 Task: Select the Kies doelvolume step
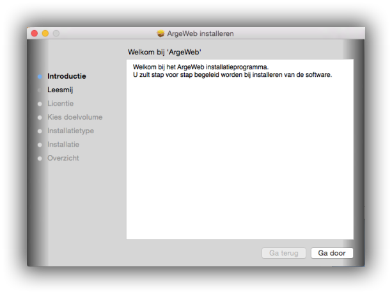(x=75, y=117)
